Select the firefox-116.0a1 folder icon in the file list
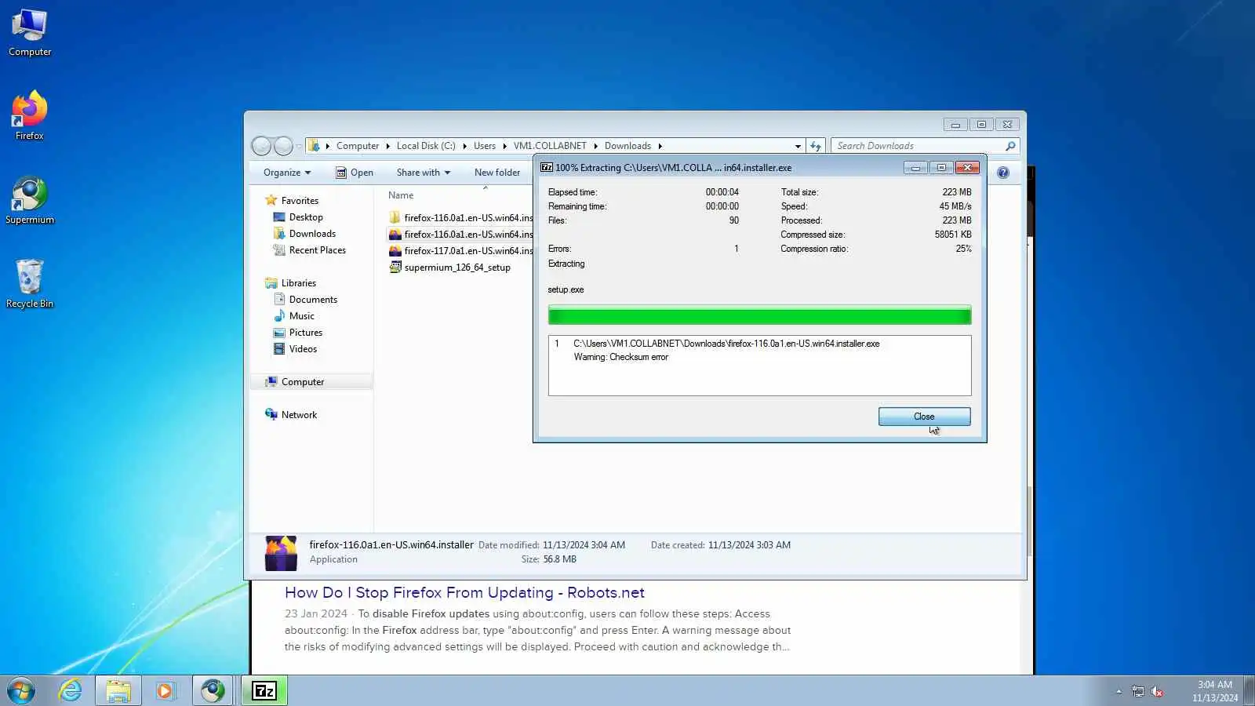This screenshot has height=706, width=1255. click(395, 218)
